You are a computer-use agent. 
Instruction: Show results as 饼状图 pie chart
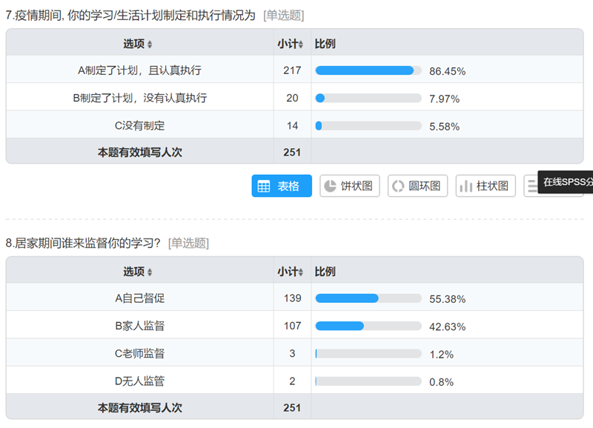click(350, 186)
